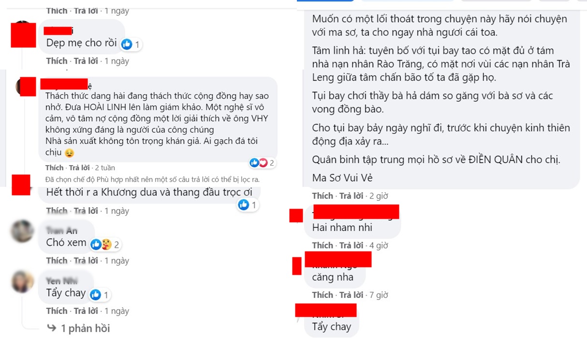Open Yen Nhi's profile avatar
The width and height of the screenshot is (587, 338).
(x=22, y=282)
